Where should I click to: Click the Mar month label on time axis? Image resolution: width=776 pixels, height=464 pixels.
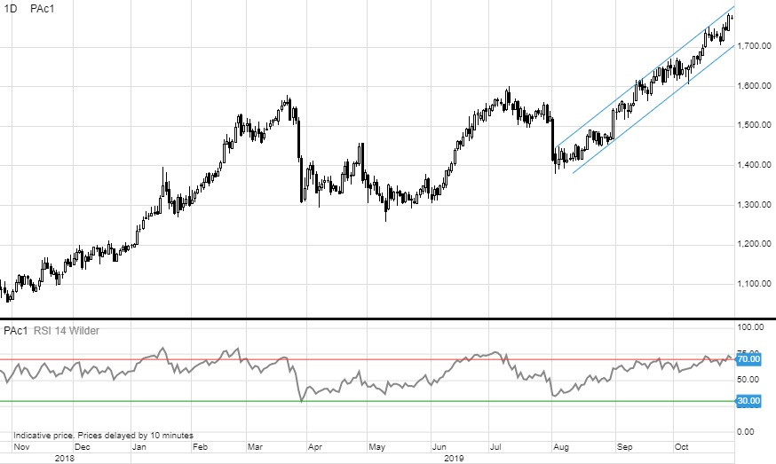pyautogui.click(x=255, y=447)
